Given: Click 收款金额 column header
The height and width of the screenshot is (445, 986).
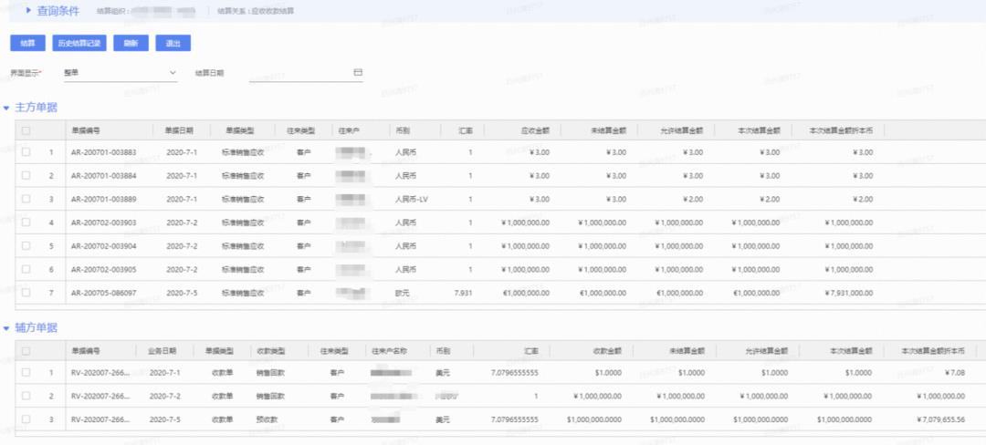Looking at the screenshot, I should click(607, 351).
